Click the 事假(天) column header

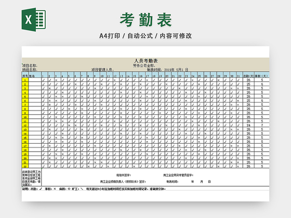[x=262, y=75]
